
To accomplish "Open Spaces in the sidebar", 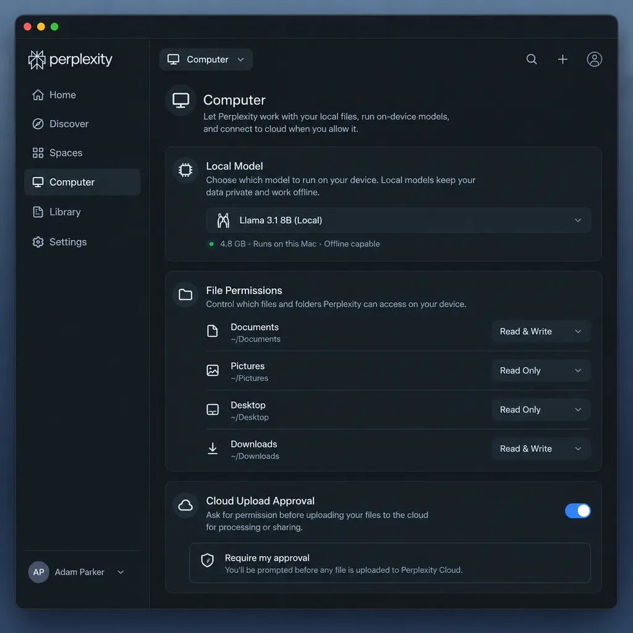I will (82, 153).
